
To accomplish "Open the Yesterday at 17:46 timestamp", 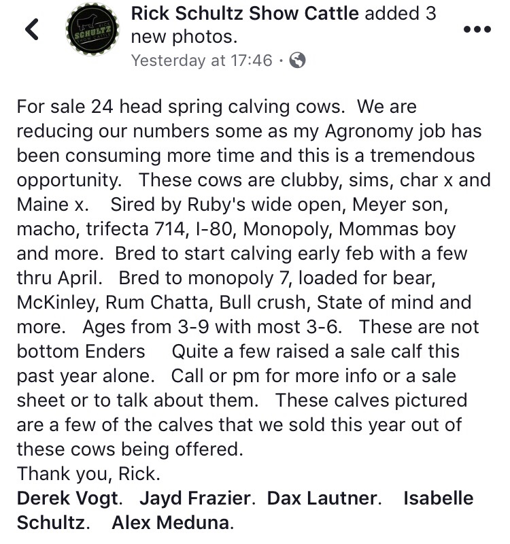I will pyautogui.click(x=201, y=61).
